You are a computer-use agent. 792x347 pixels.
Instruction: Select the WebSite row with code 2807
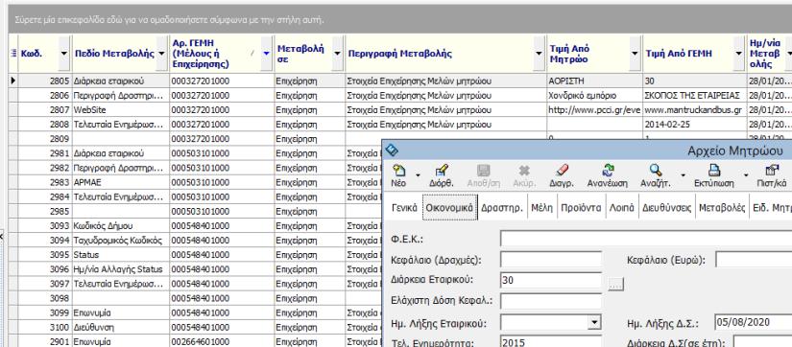coord(400,110)
